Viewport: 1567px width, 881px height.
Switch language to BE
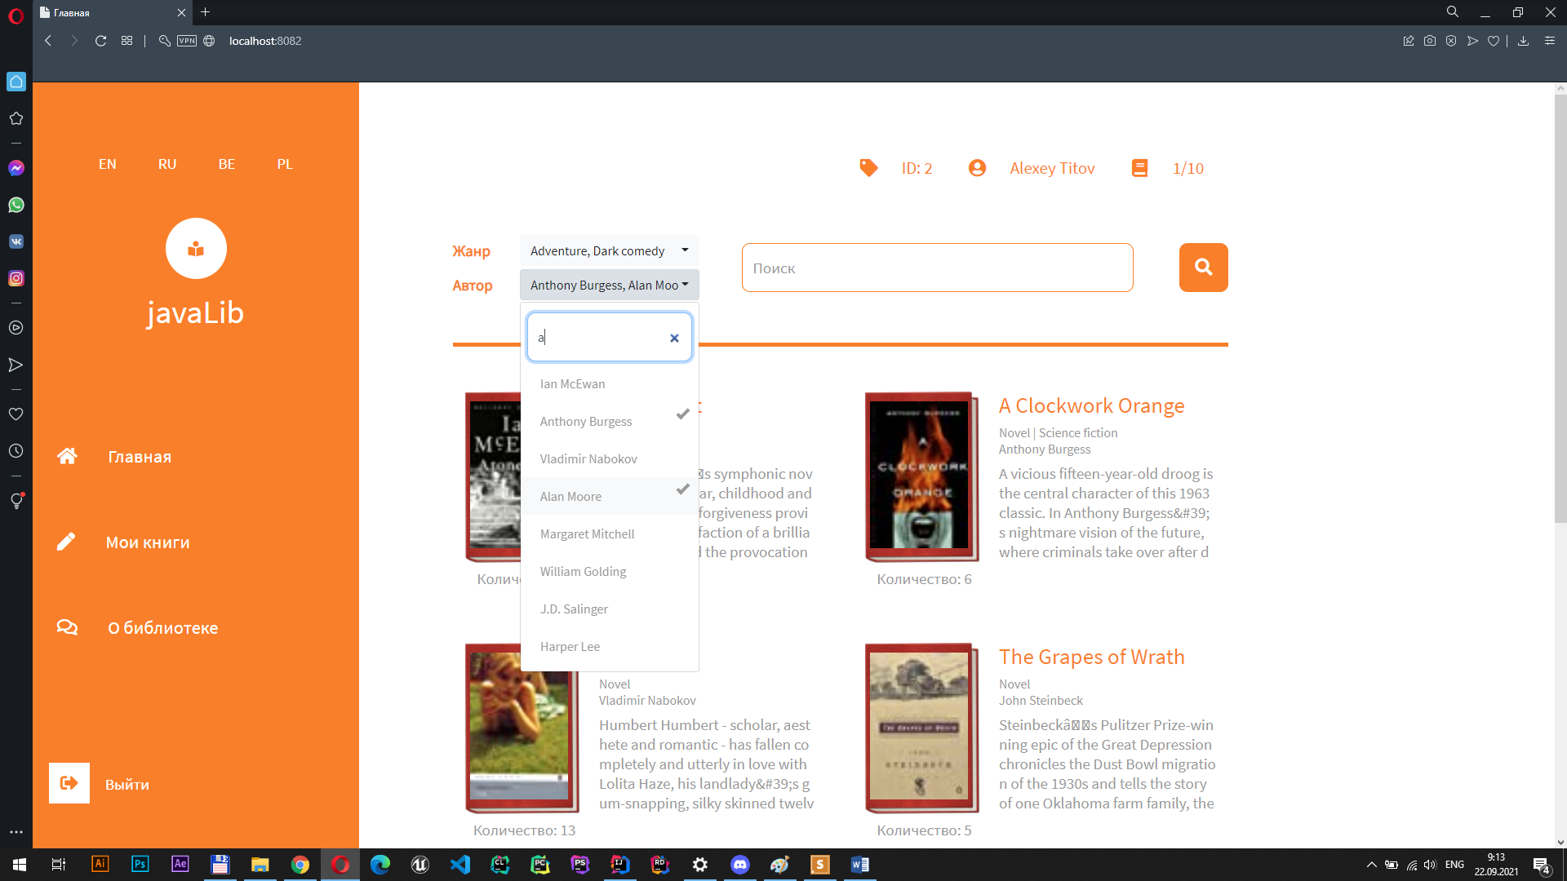click(227, 164)
